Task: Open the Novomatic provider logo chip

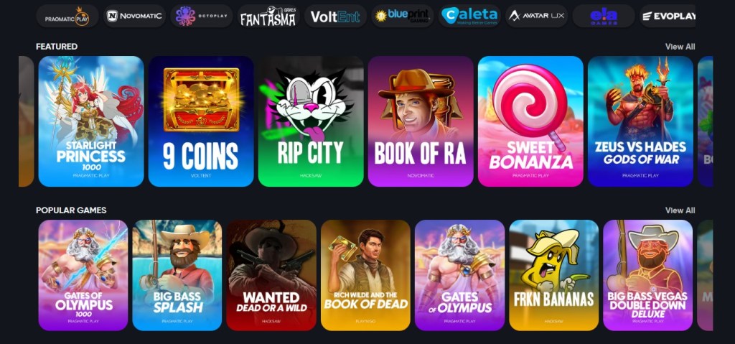Action: pyautogui.click(x=134, y=16)
